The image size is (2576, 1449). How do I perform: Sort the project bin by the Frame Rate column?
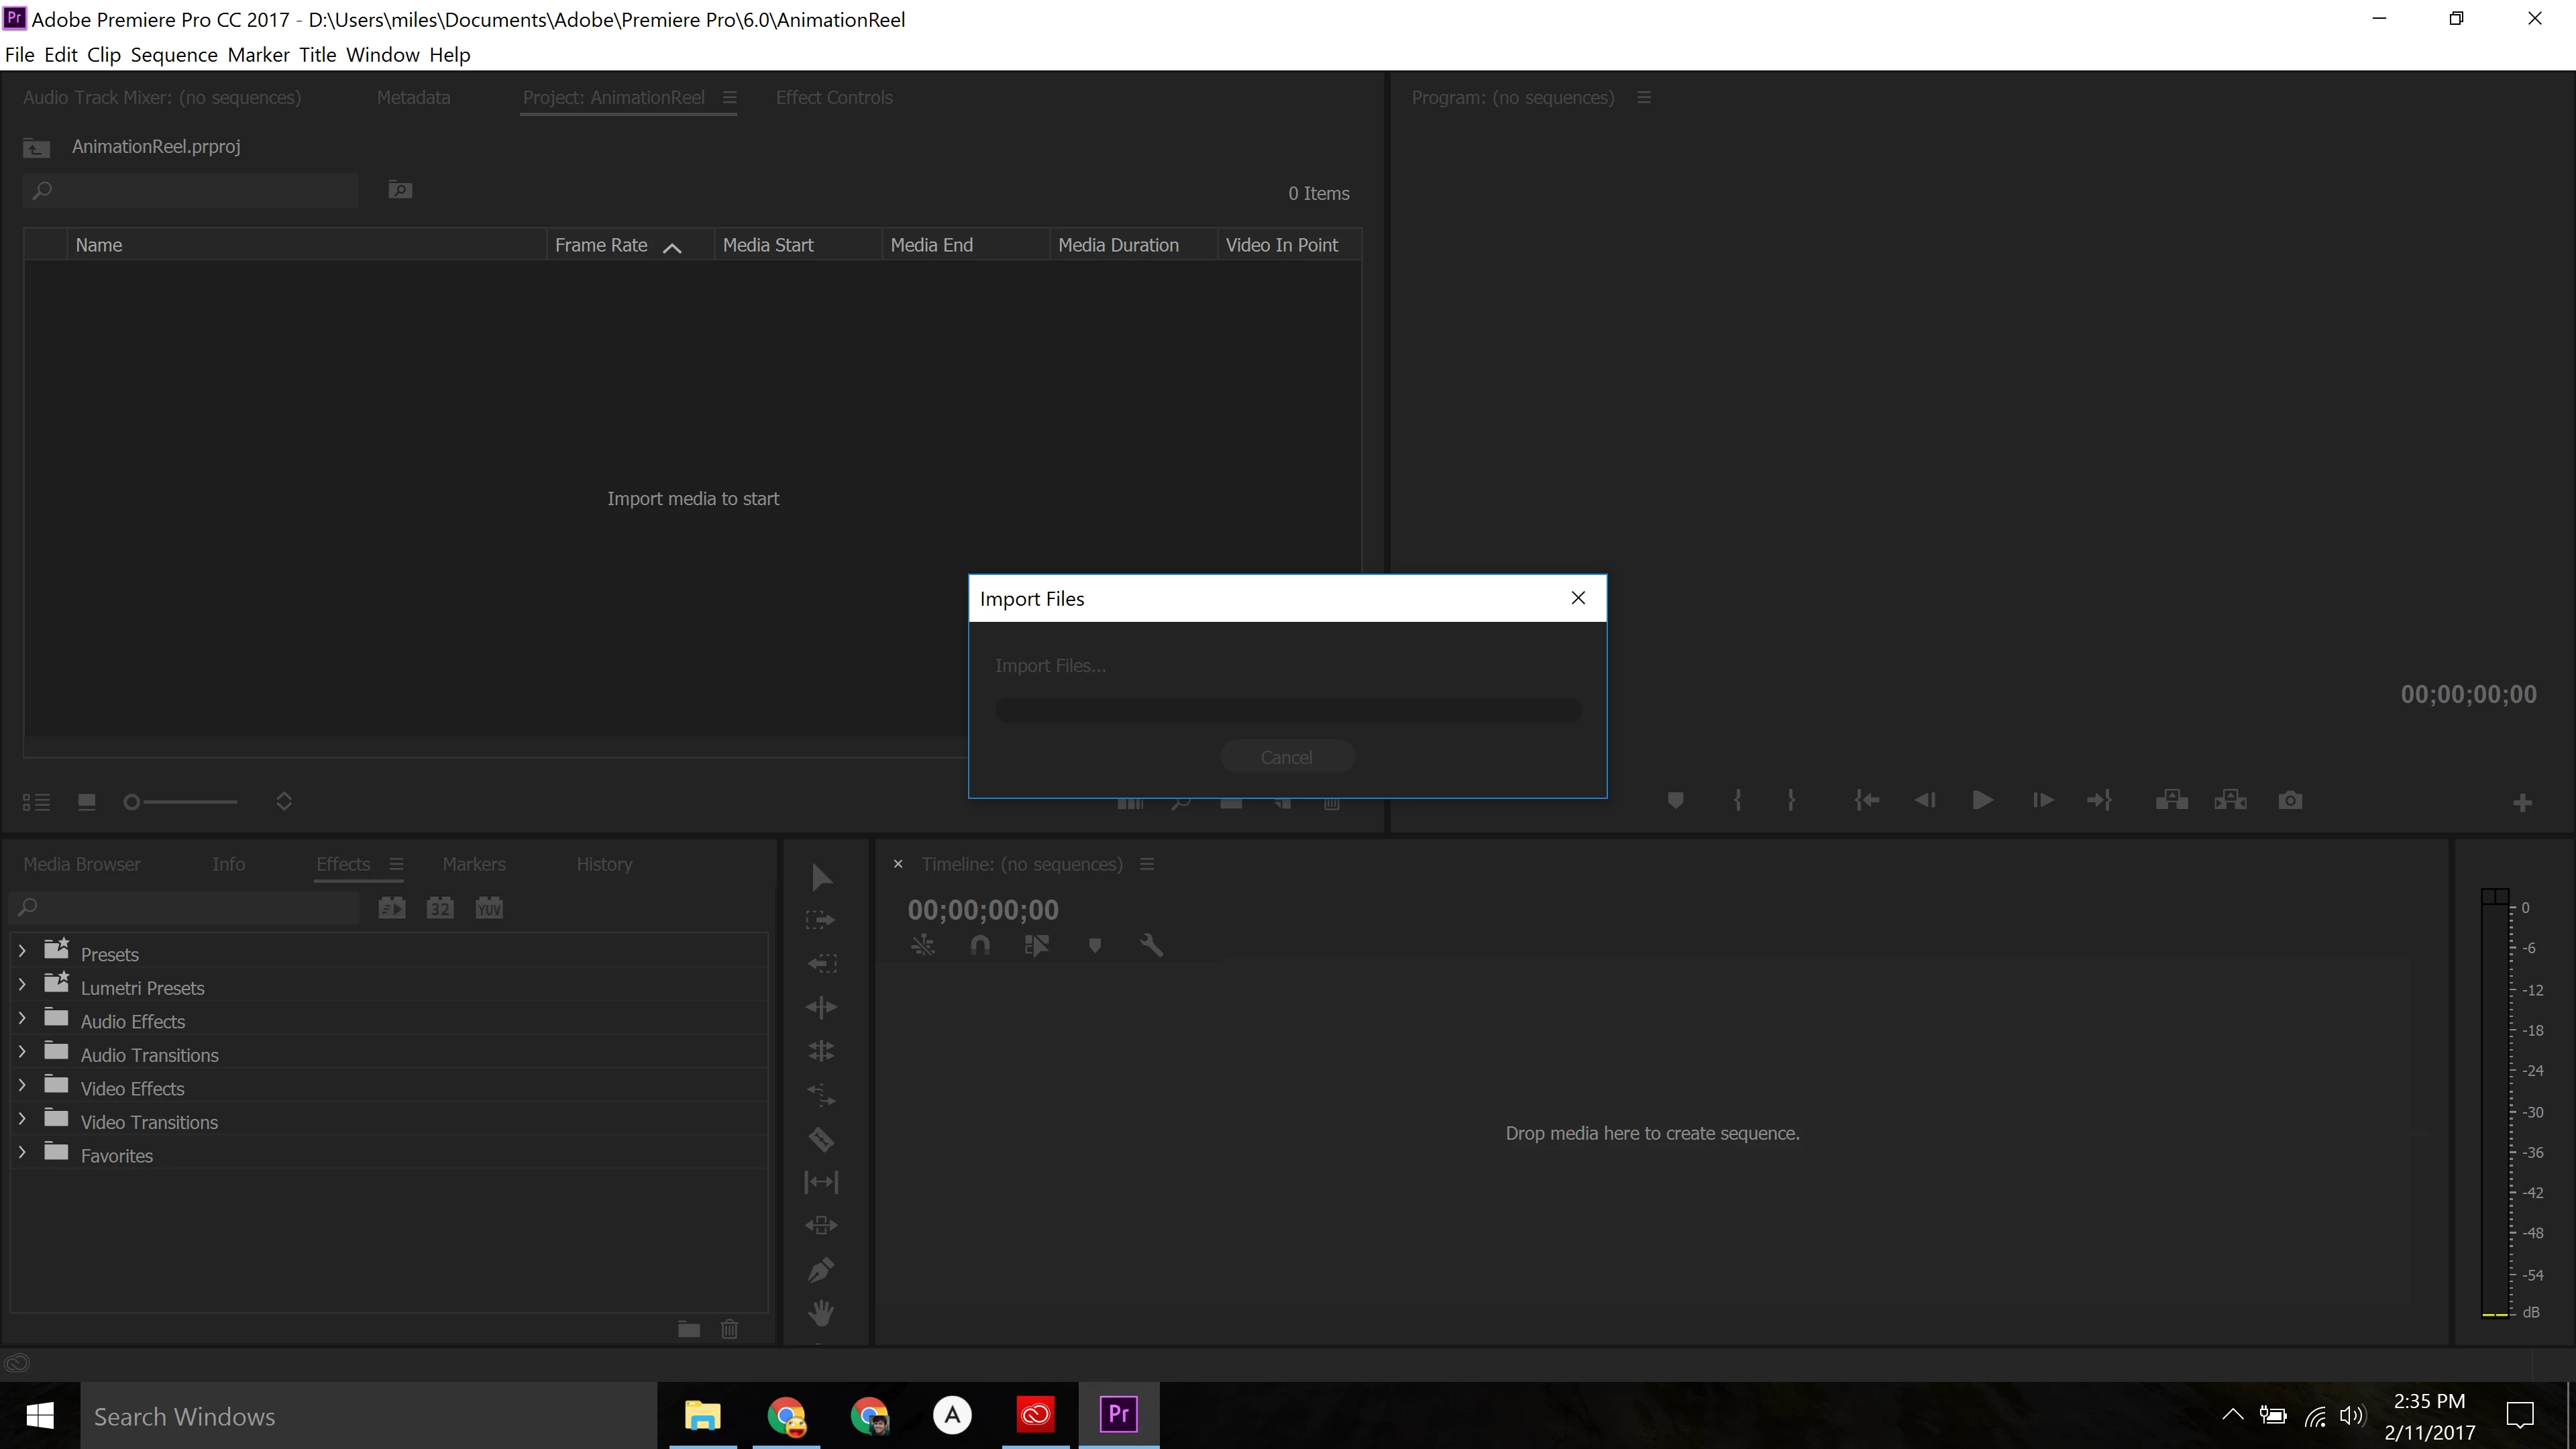(601, 245)
